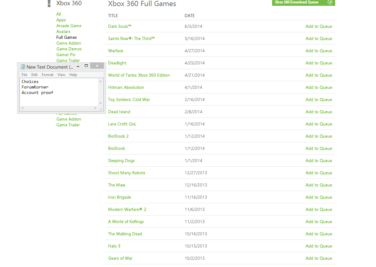Add Modern Warfare 2 to queue
Viewport: 376px width, 267px height.
tap(319, 209)
